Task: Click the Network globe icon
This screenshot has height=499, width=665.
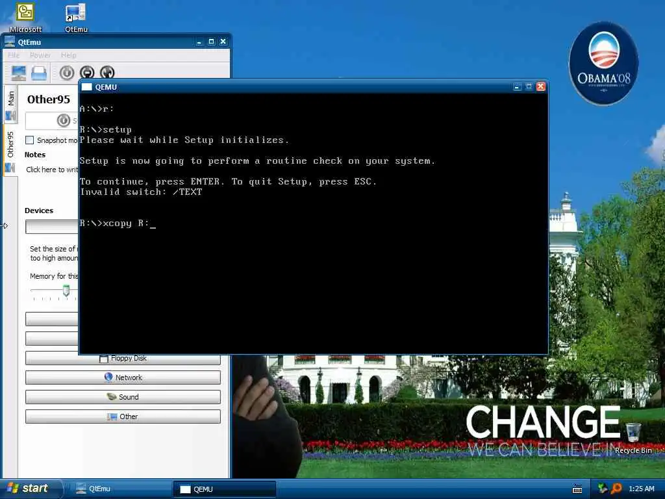Action: 108,377
